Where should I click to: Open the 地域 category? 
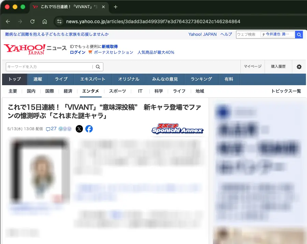tap(200, 91)
